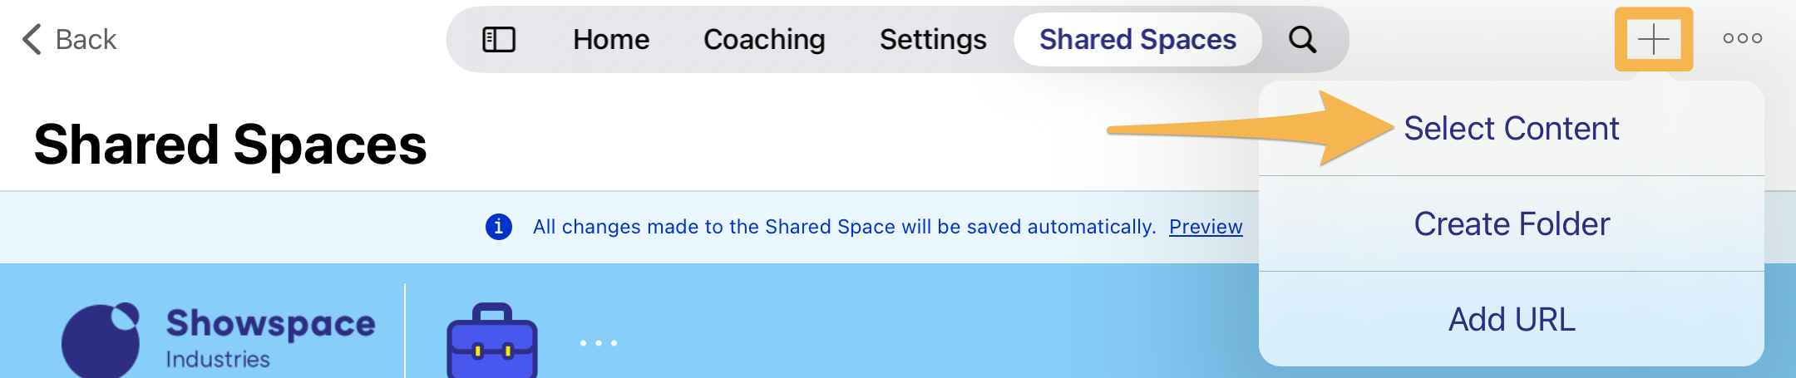This screenshot has width=1796, height=378.
Task: Select the Shared Spaces tab
Action: click(1137, 39)
